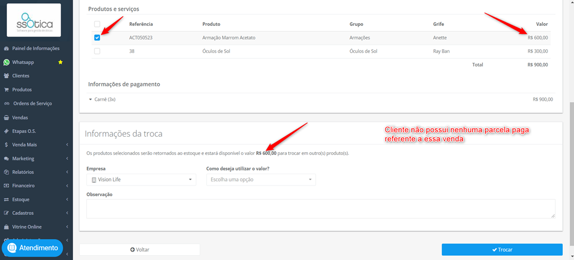Uncheck the Armação Marrom Acetato checkbox
Viewport: 574px width, 260px height.
[x=97, y=38]
